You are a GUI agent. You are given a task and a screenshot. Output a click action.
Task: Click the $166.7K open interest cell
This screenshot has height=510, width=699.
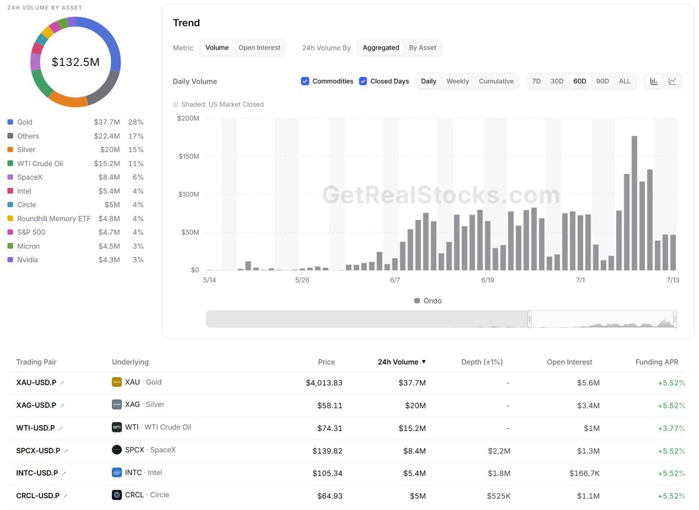coord(584,473)
